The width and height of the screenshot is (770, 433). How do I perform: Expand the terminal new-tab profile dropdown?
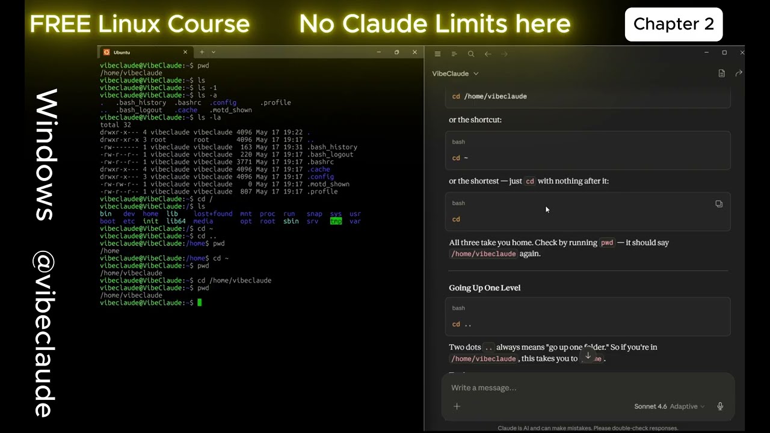point(214,52)
